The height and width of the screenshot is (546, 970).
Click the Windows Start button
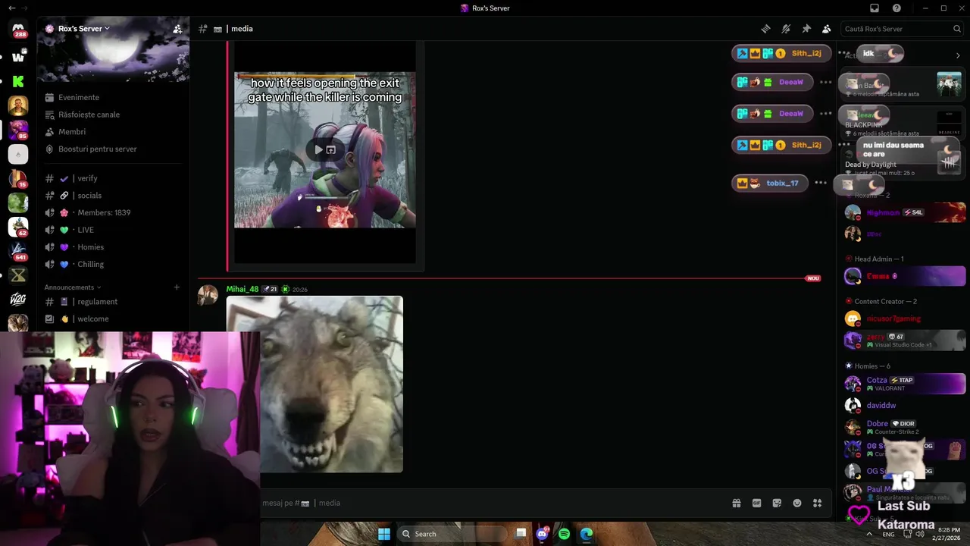click(x=384, y=534)
